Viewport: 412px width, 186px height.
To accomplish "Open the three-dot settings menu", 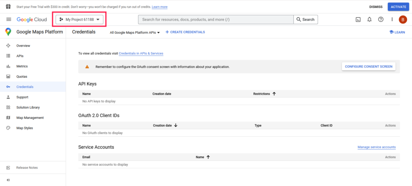I will [x=392, y=19].
